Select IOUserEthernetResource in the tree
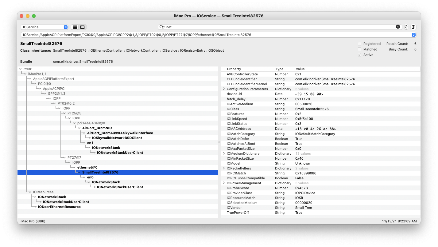Viewport: 438px width, 247px height. (x=59, y=207)
